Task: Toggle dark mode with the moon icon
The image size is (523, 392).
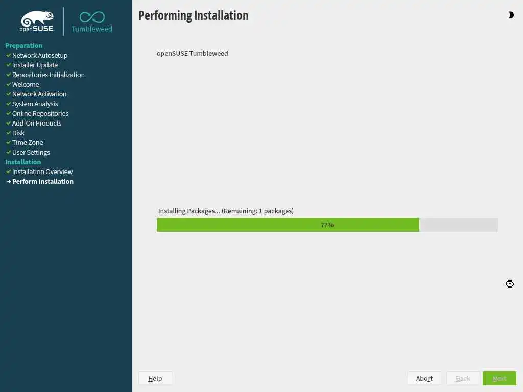Action: coord(511,15)
